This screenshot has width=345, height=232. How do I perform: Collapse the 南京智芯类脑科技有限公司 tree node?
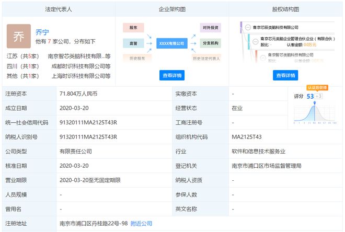click(263, 58)
